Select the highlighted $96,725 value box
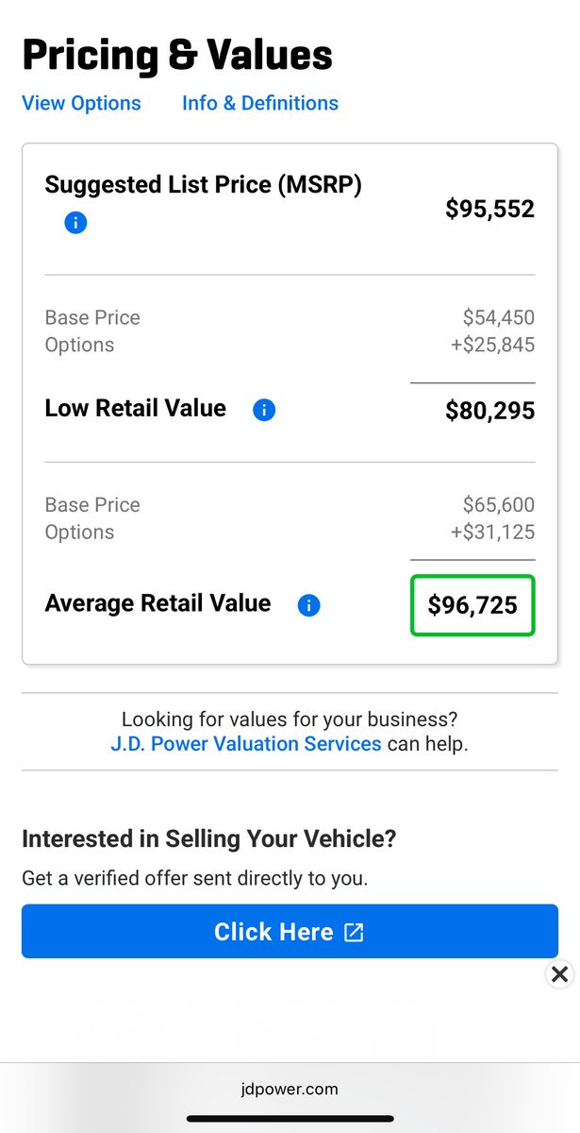This screenshot has width=580, height=1133. point(472,605)
